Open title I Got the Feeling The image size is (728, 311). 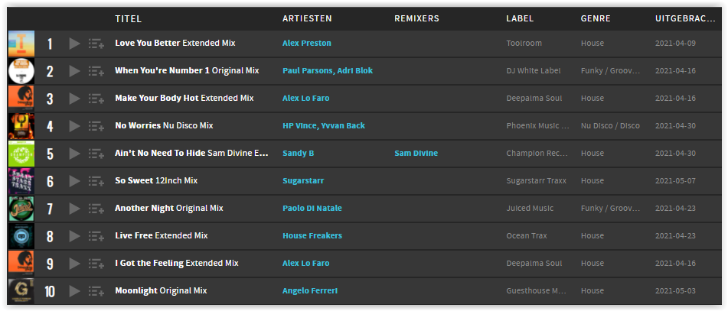pos(149,264)
